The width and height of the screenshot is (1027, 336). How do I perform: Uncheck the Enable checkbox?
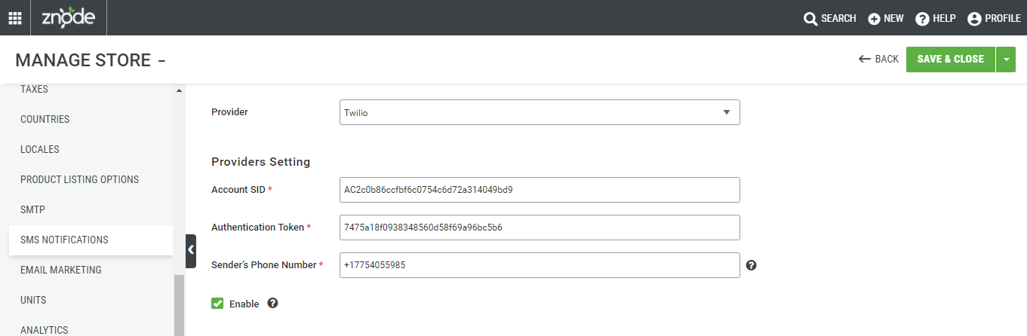[x=217, y=304]
